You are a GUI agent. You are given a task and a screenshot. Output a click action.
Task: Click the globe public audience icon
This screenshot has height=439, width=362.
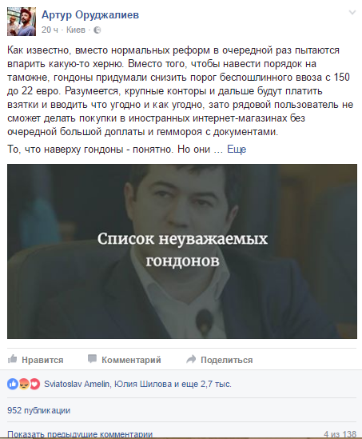click(97, 30)
